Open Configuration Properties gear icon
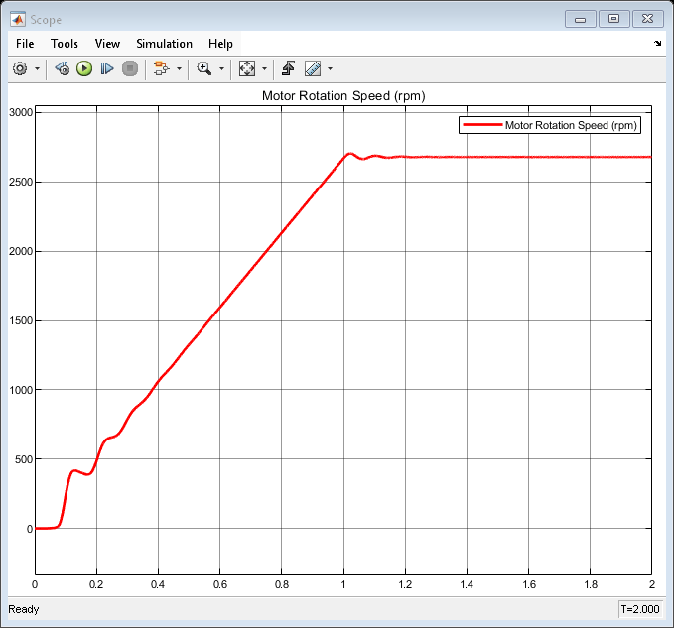This screenshot has width=674, height=628. [x=19, y=68]
